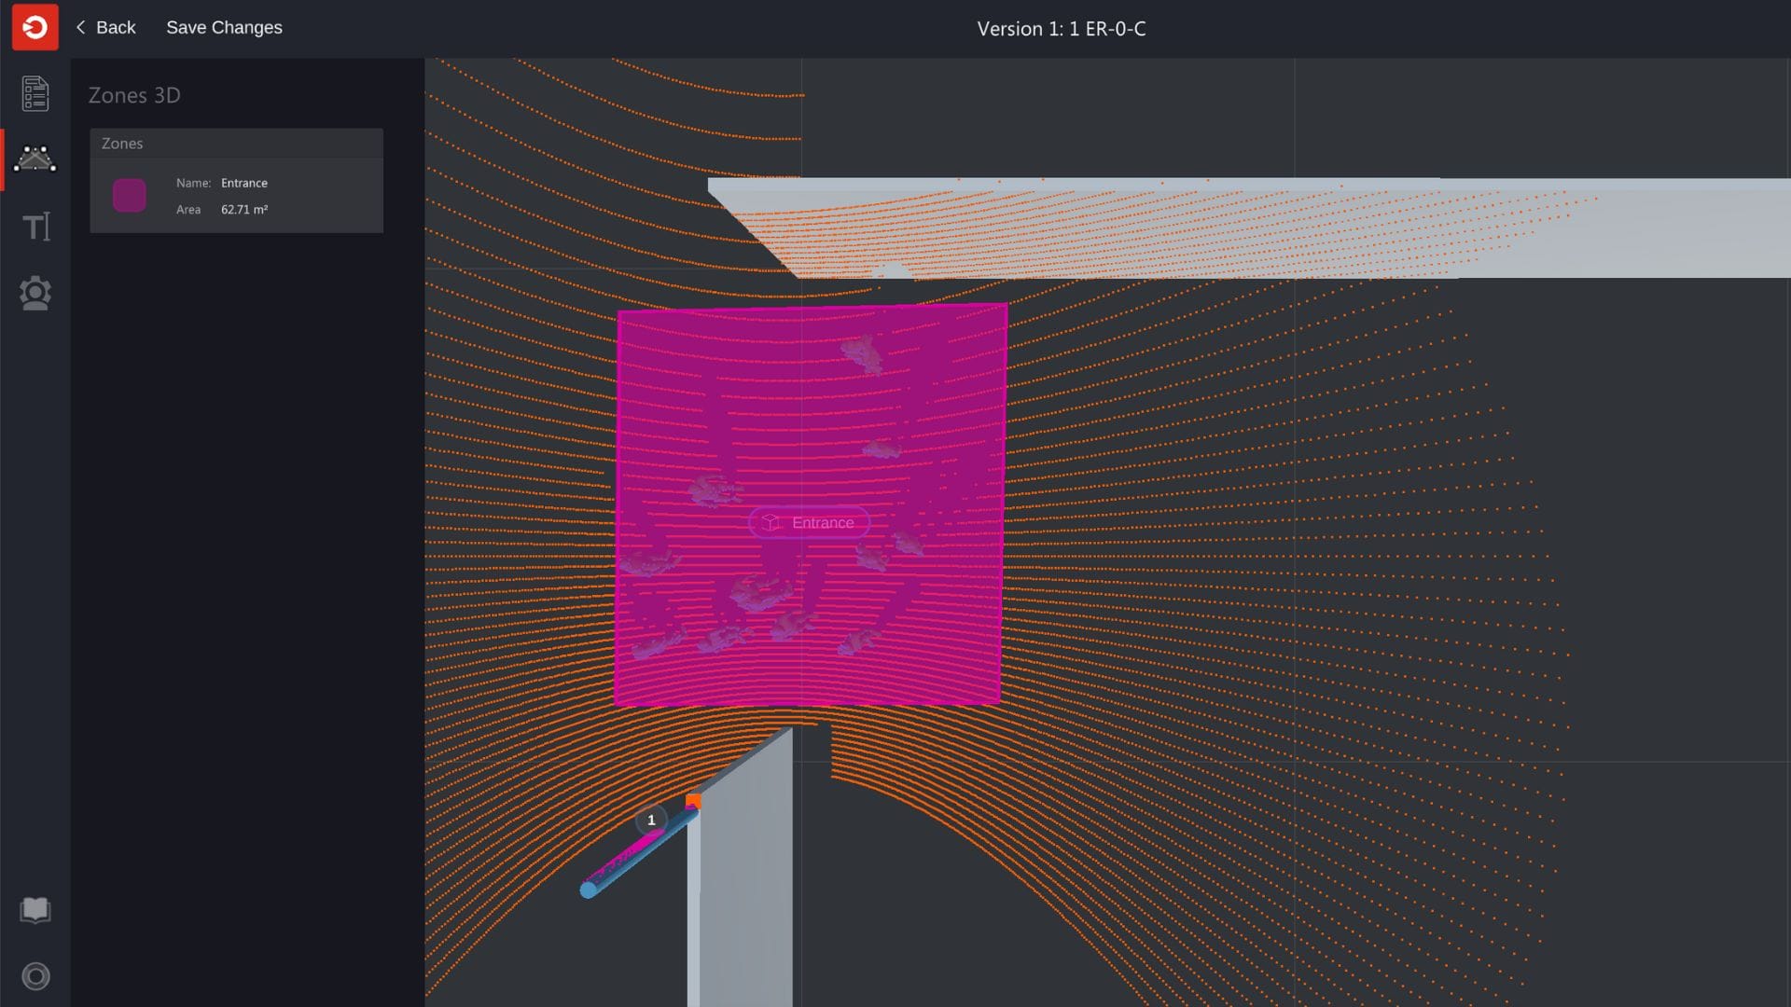1791x1007 pixels.
Task: Click the text annotation tool icon
Action: point(35,227)
